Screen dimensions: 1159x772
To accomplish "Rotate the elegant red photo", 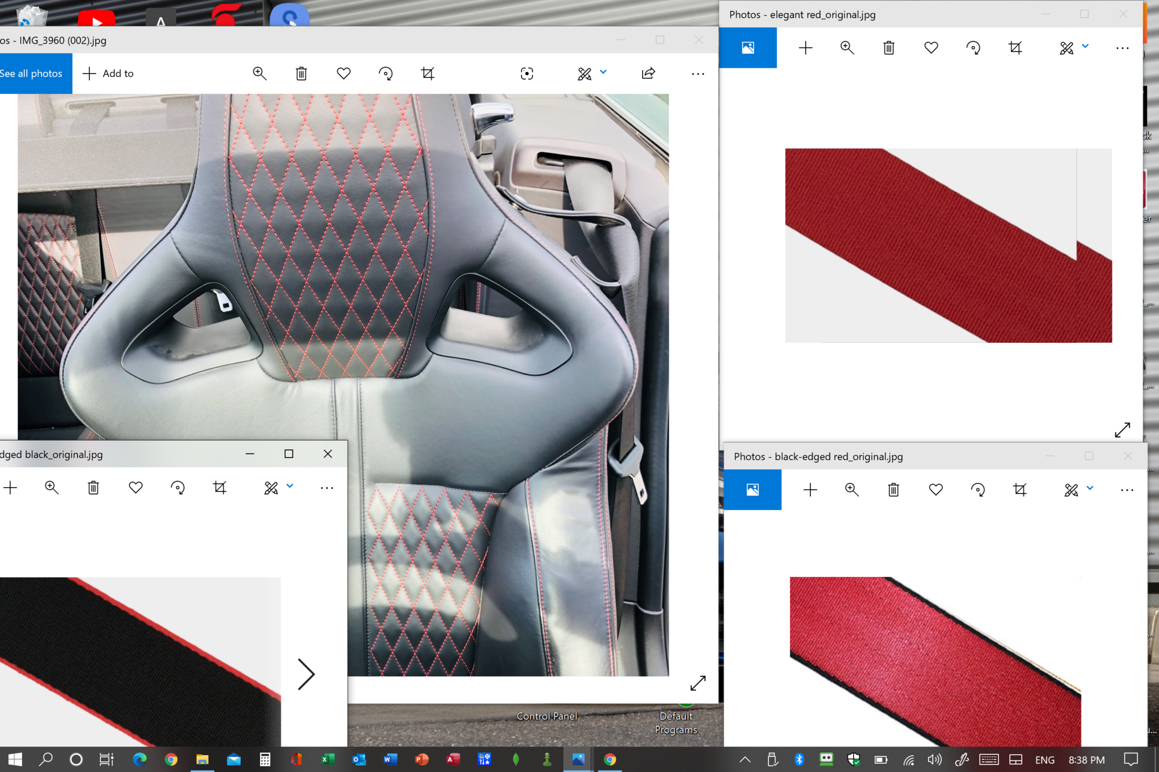I will (973, 48).
